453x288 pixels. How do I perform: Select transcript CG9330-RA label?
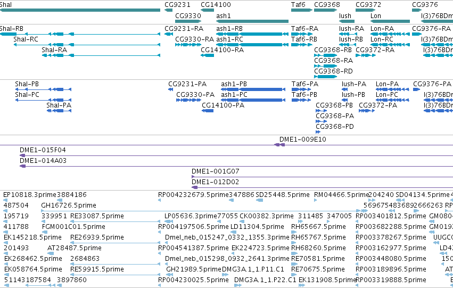point(194,39)
